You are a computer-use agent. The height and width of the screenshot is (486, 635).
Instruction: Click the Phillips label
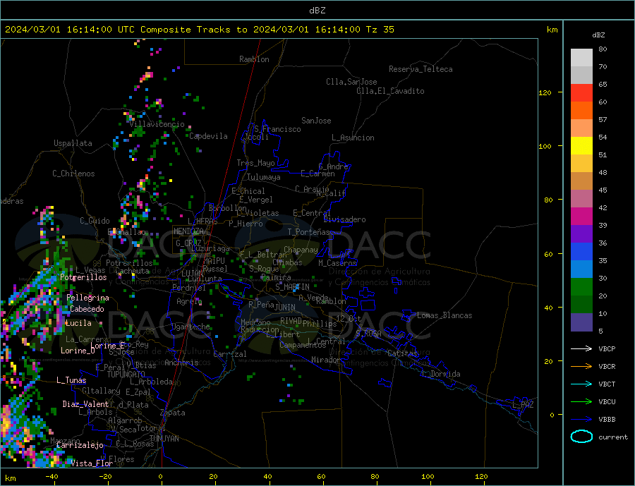coord(320,324)
